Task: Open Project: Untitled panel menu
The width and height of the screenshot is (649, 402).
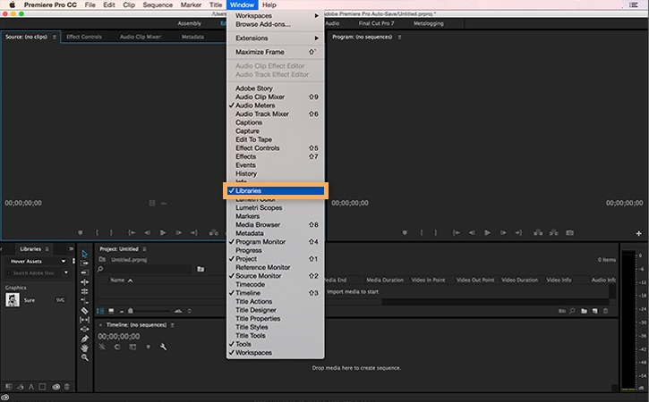Action: pos(144,249)
